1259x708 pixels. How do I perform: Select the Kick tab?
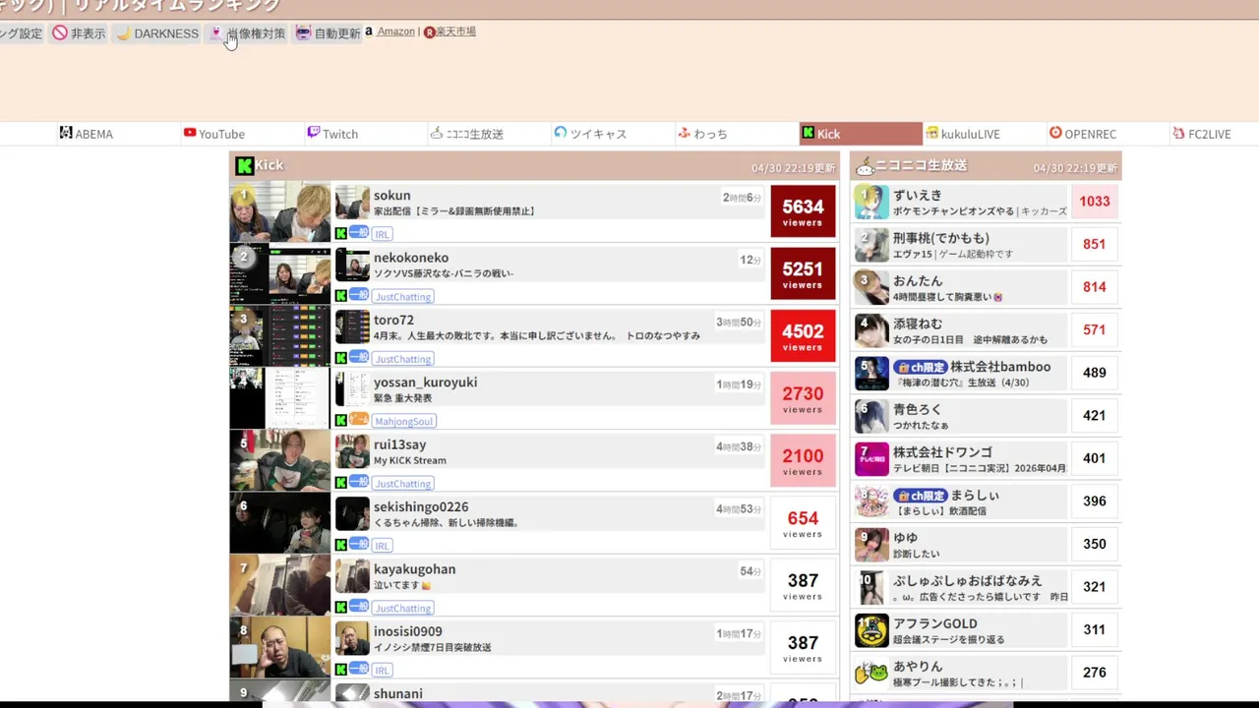pyautogui.click(x=861, y=134)
